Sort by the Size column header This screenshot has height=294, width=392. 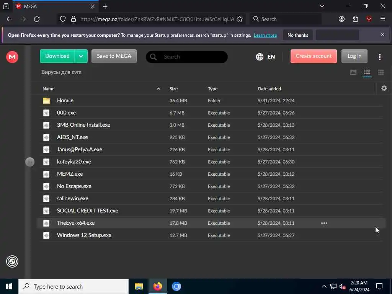(x=173, y=89)
